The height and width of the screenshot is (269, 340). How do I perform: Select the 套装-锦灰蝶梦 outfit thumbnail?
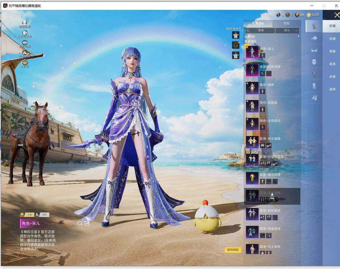(252, 214)
